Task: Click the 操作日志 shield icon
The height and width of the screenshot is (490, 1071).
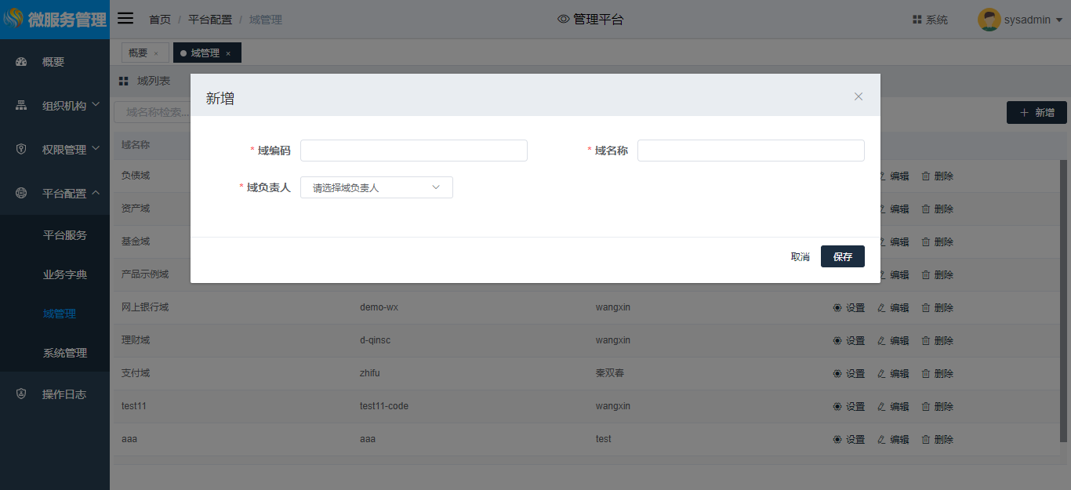Action: click(21, 394)
